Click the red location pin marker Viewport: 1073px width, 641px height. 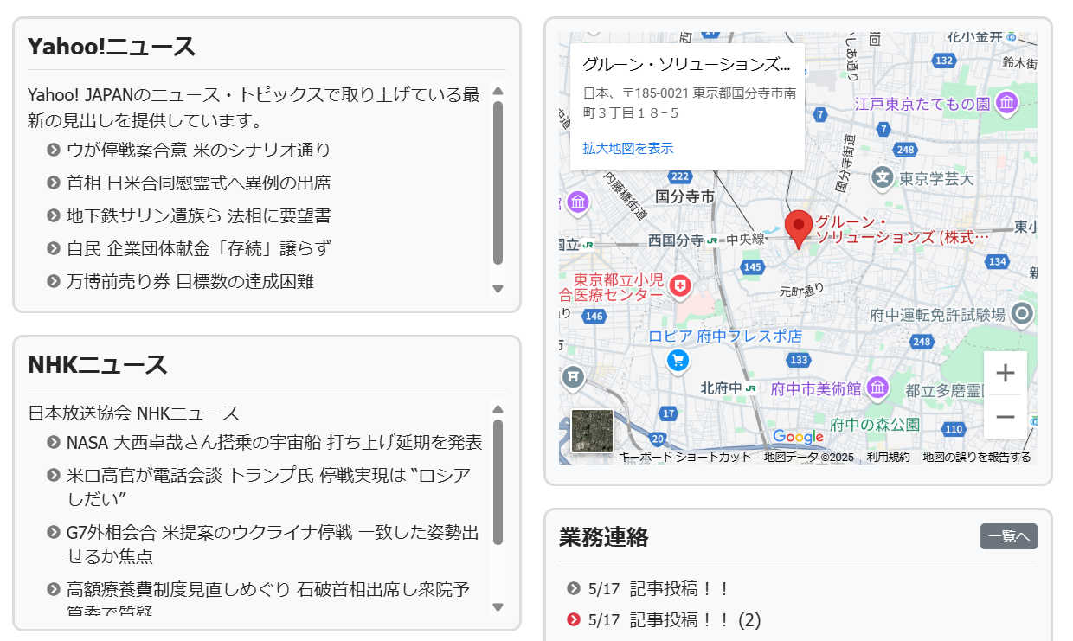799,228
